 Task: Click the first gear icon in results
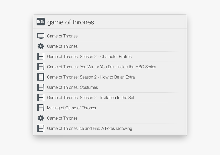point(41,46)
